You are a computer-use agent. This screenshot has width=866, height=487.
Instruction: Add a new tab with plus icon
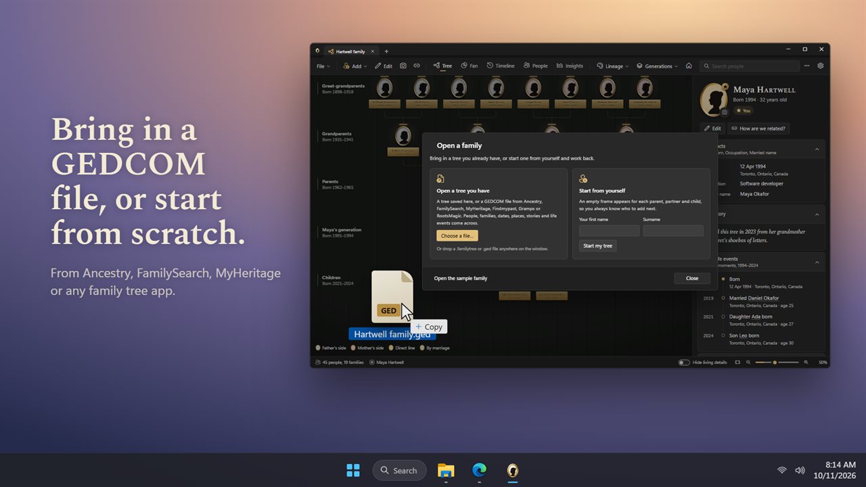[x=386, y=51]
